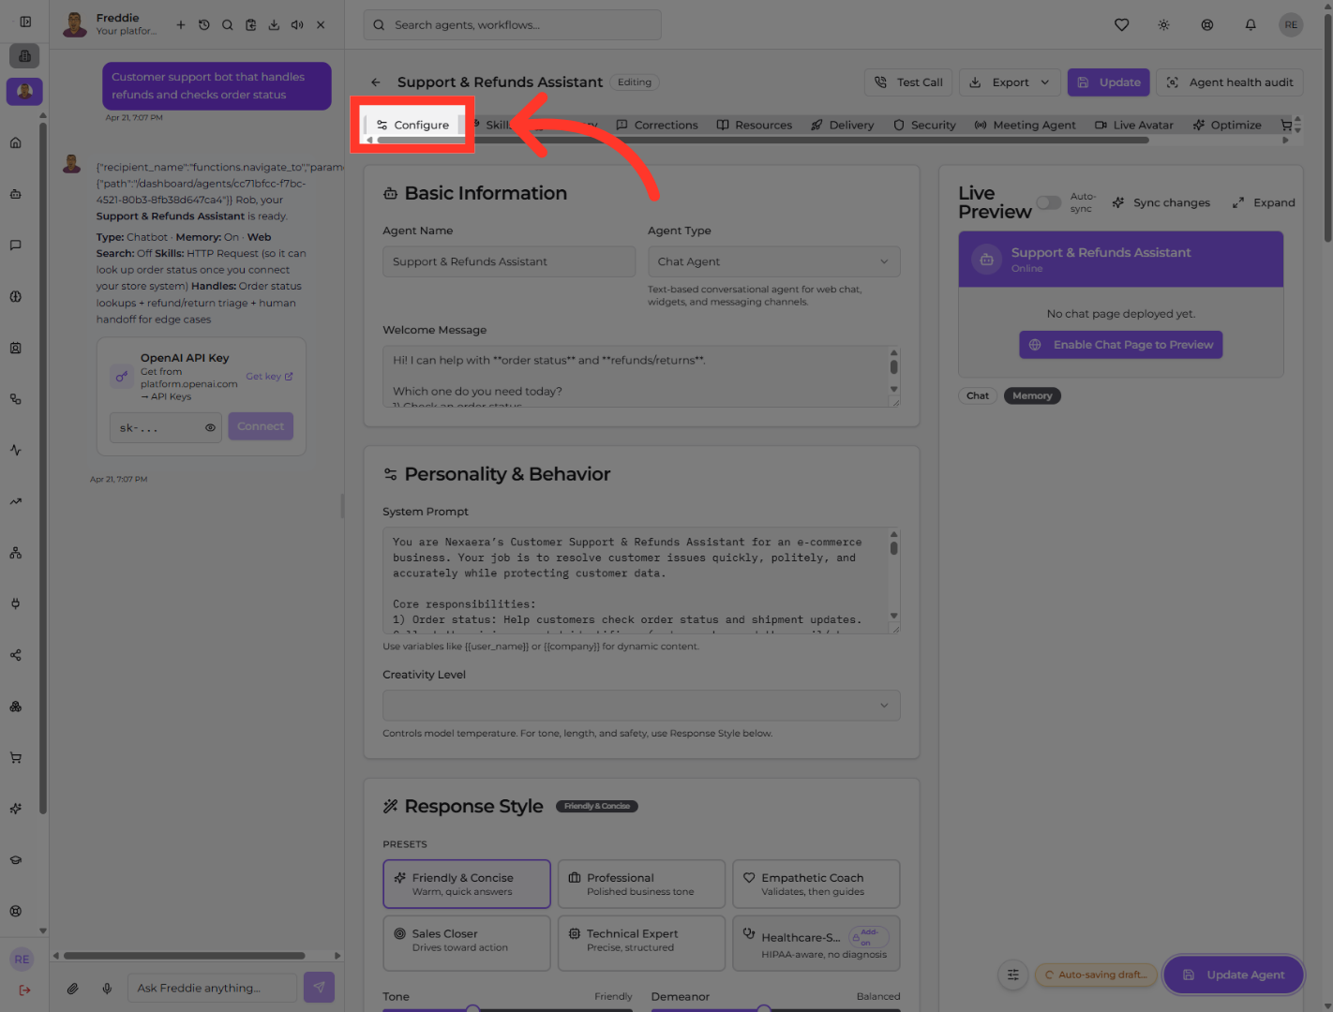Screen dimensions: 1333x1012
Task: Open the share nodes sidebar icon
Action: 16,655
